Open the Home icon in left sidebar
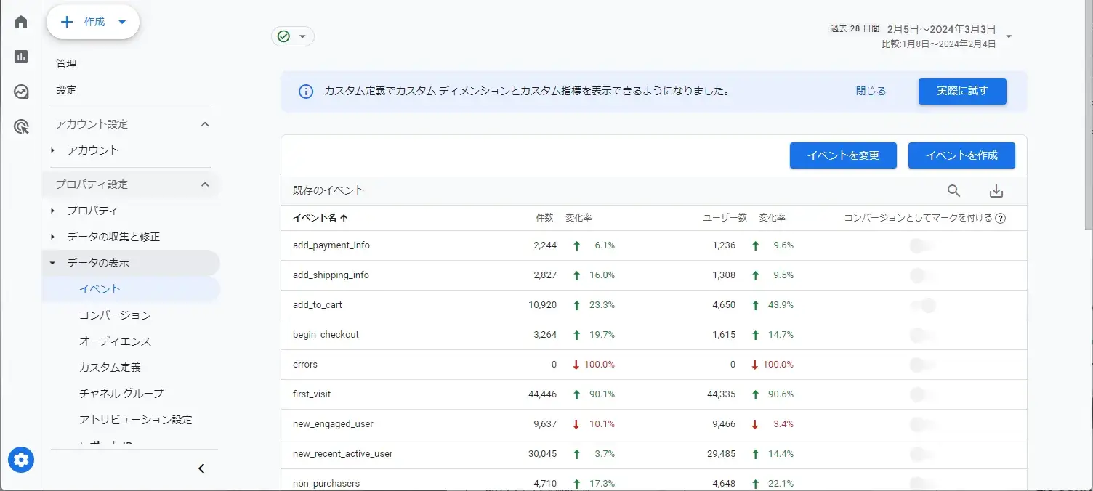This screenshot has height=491, width=1093. pos(20,21)
